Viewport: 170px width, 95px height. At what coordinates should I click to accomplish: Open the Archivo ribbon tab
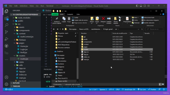pos(55,14)
